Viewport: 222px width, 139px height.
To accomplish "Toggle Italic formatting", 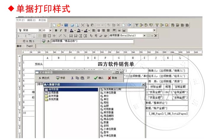I will 61,30.
